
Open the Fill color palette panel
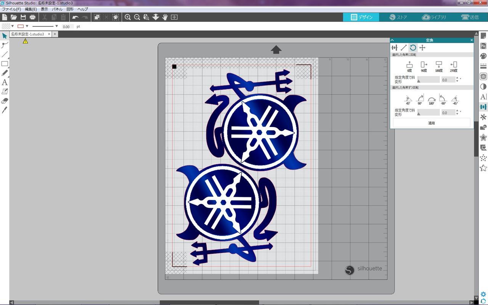(x=483, y=56)
